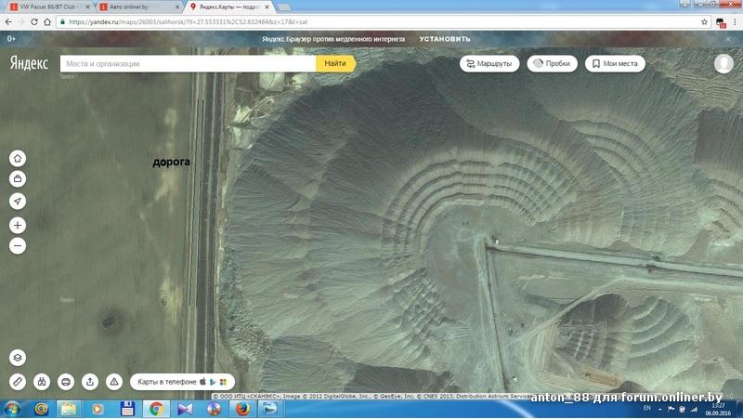Click the EN language indicator
The height and width of the screenshot is (419, 743).
[647, 408]
